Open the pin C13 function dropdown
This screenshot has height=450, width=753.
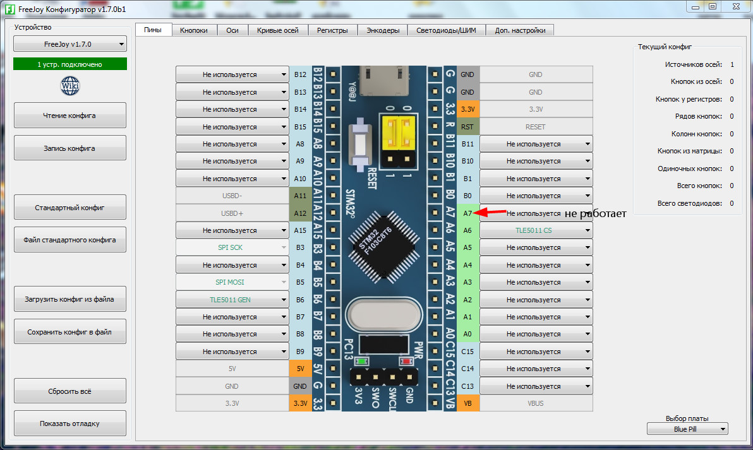coord(536,386)
